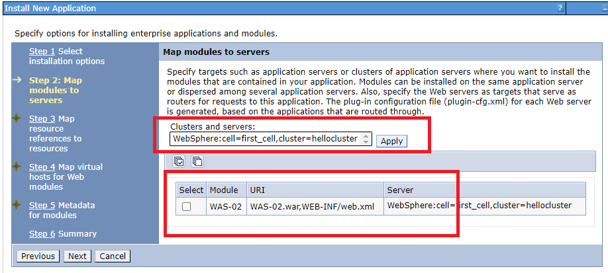Click the Select All icon above the table

click(x=179, y=161)
